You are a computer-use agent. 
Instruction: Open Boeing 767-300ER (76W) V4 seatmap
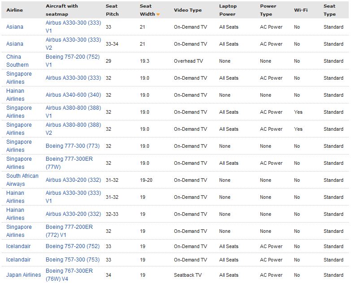click(69, 275)
